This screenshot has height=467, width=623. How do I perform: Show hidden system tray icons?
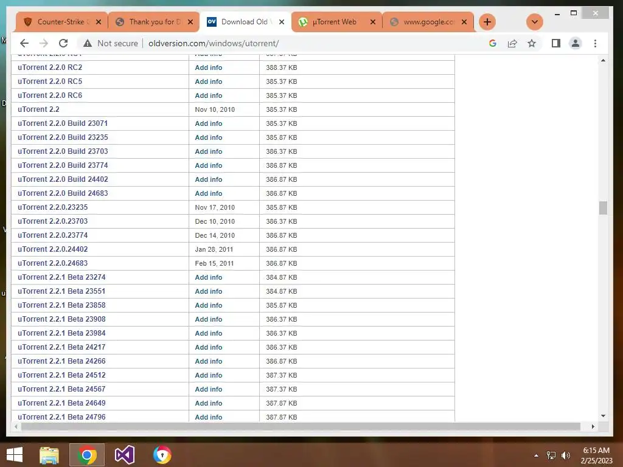coord(537,455)
